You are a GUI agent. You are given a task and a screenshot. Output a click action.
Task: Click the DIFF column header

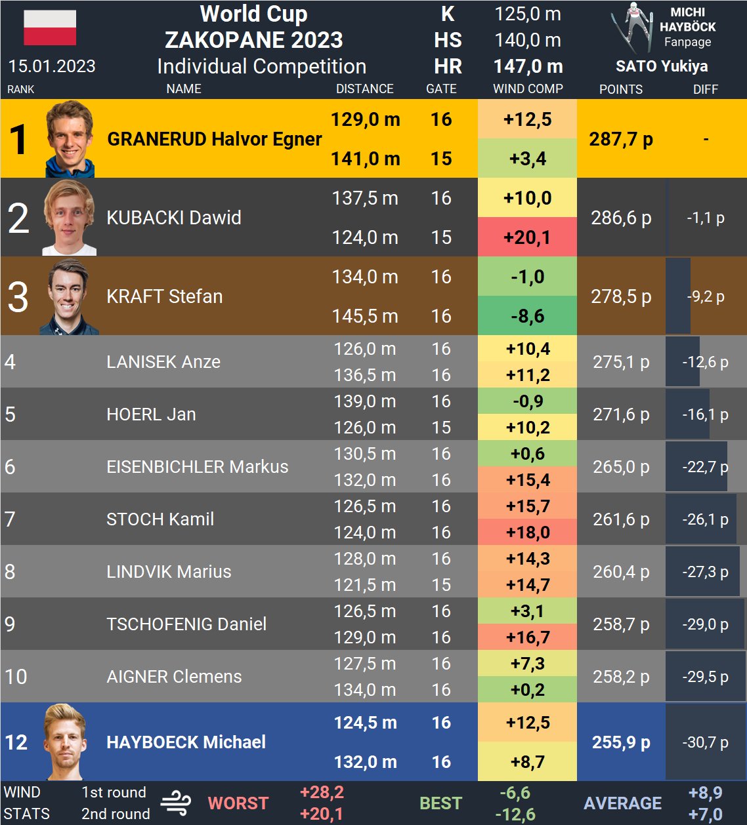click(706, 89)
